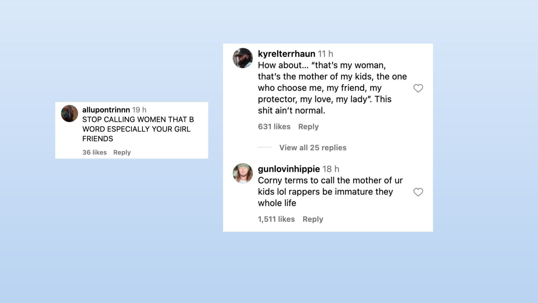Click the 19 h timestamp
The width and height of the screenshot is (538, 303).
[139, 110]
